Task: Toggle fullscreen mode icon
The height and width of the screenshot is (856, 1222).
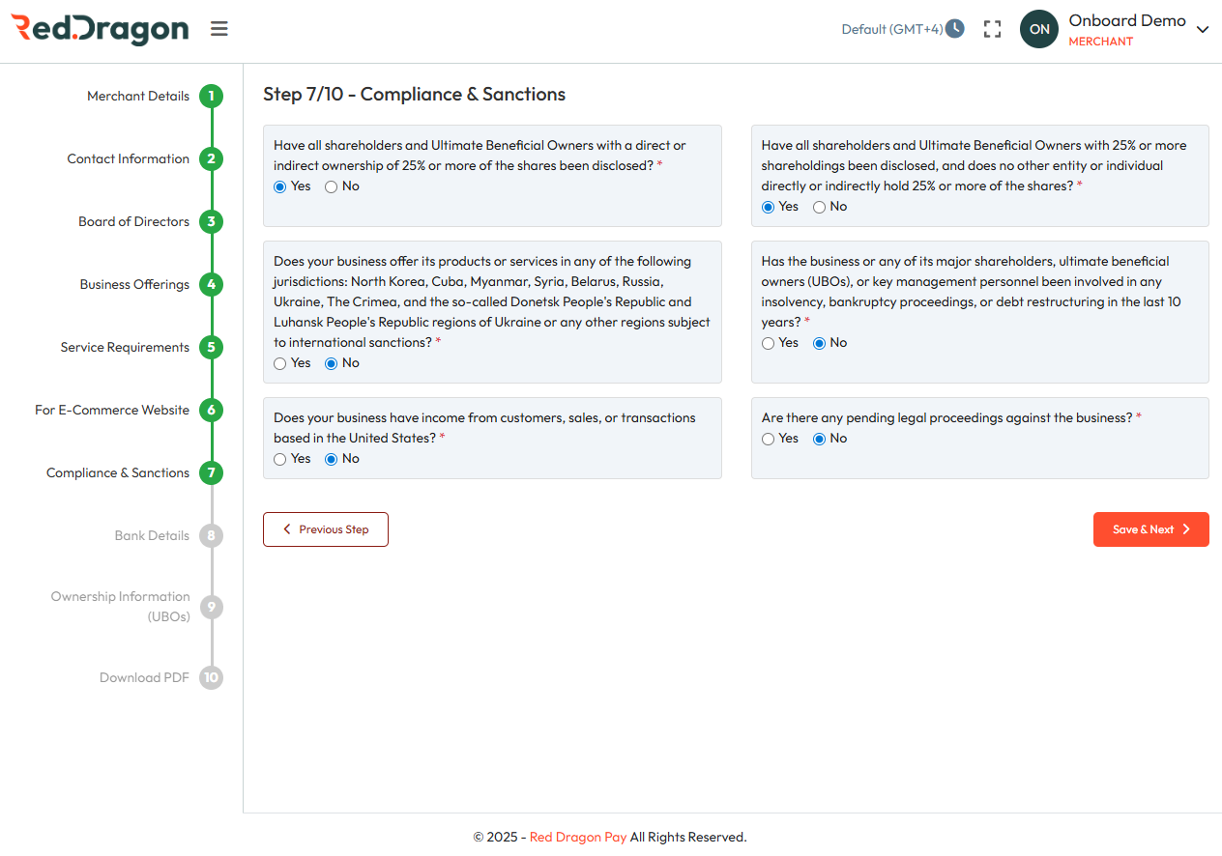Action: [x=992, y=29]
